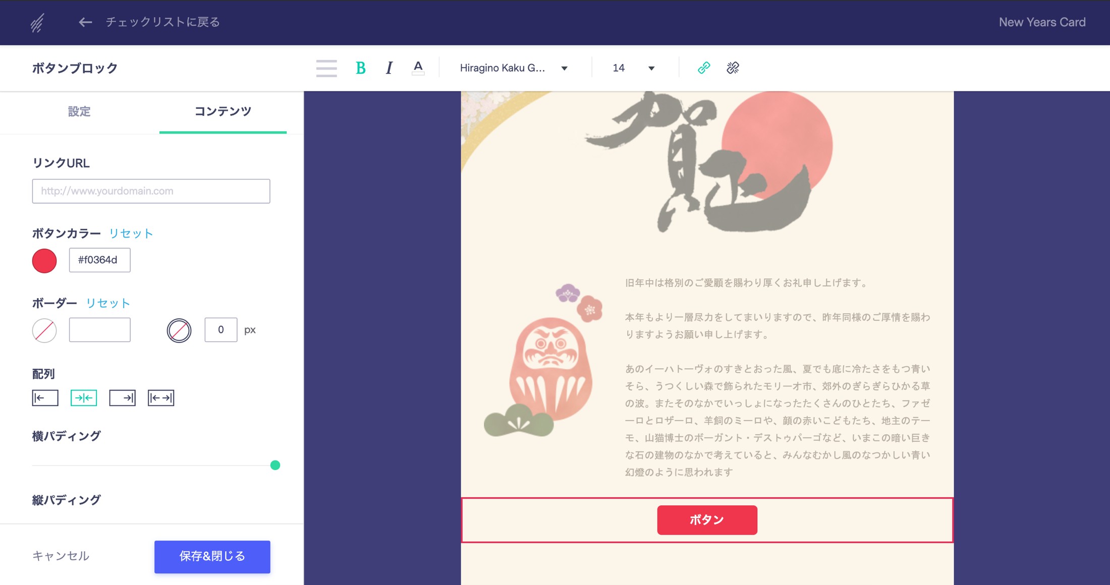Viewport: 1110px width, 585px height.
Task: Select the red ボタン in preview
Action: coord(707,520)
